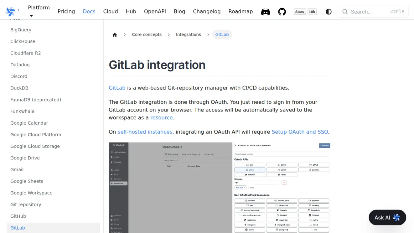Click the GitLab integration heading
414x233 pixels.
click(157, 65)
